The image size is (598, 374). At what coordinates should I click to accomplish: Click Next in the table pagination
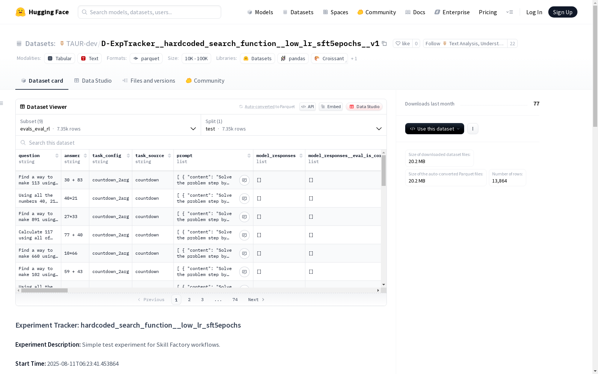pos(256,300)
